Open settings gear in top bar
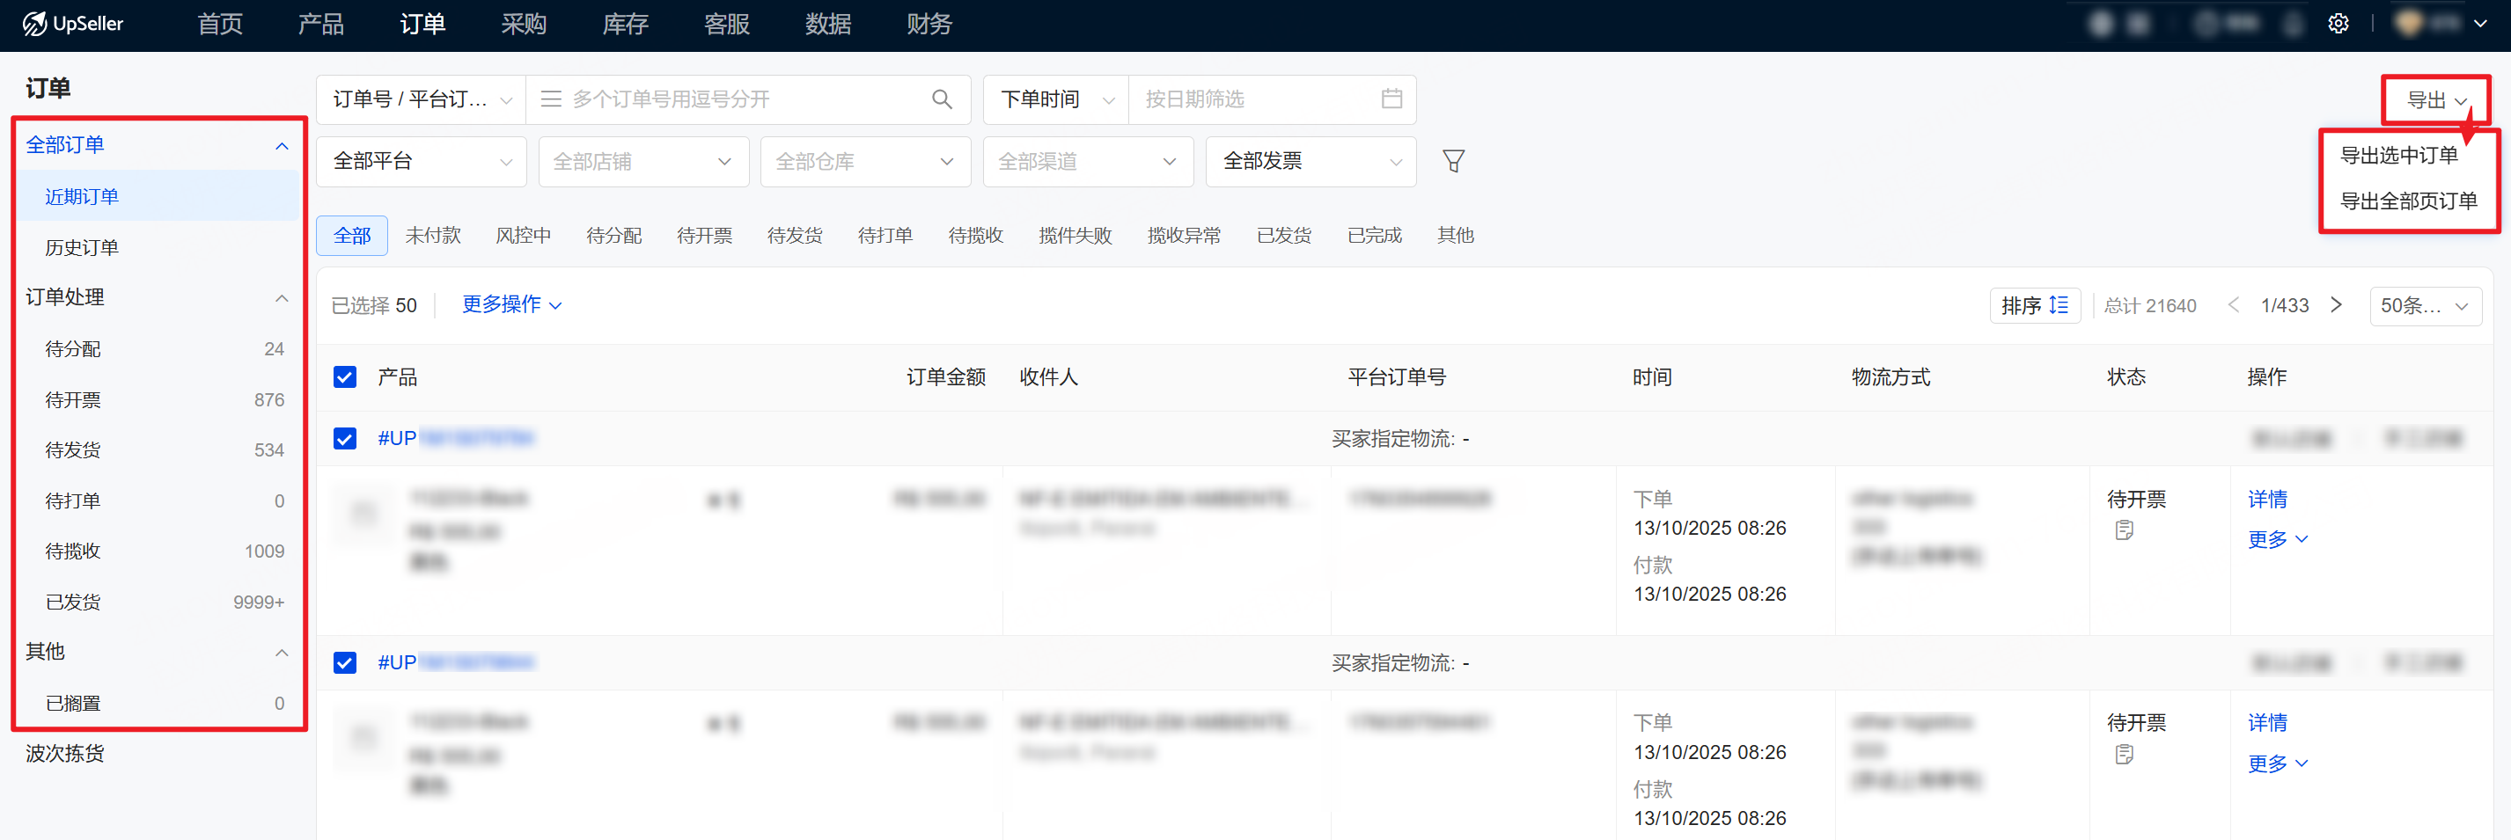Image resolution: width=2511 pixels, height=840 pixels. click(x=2338, y=25)
